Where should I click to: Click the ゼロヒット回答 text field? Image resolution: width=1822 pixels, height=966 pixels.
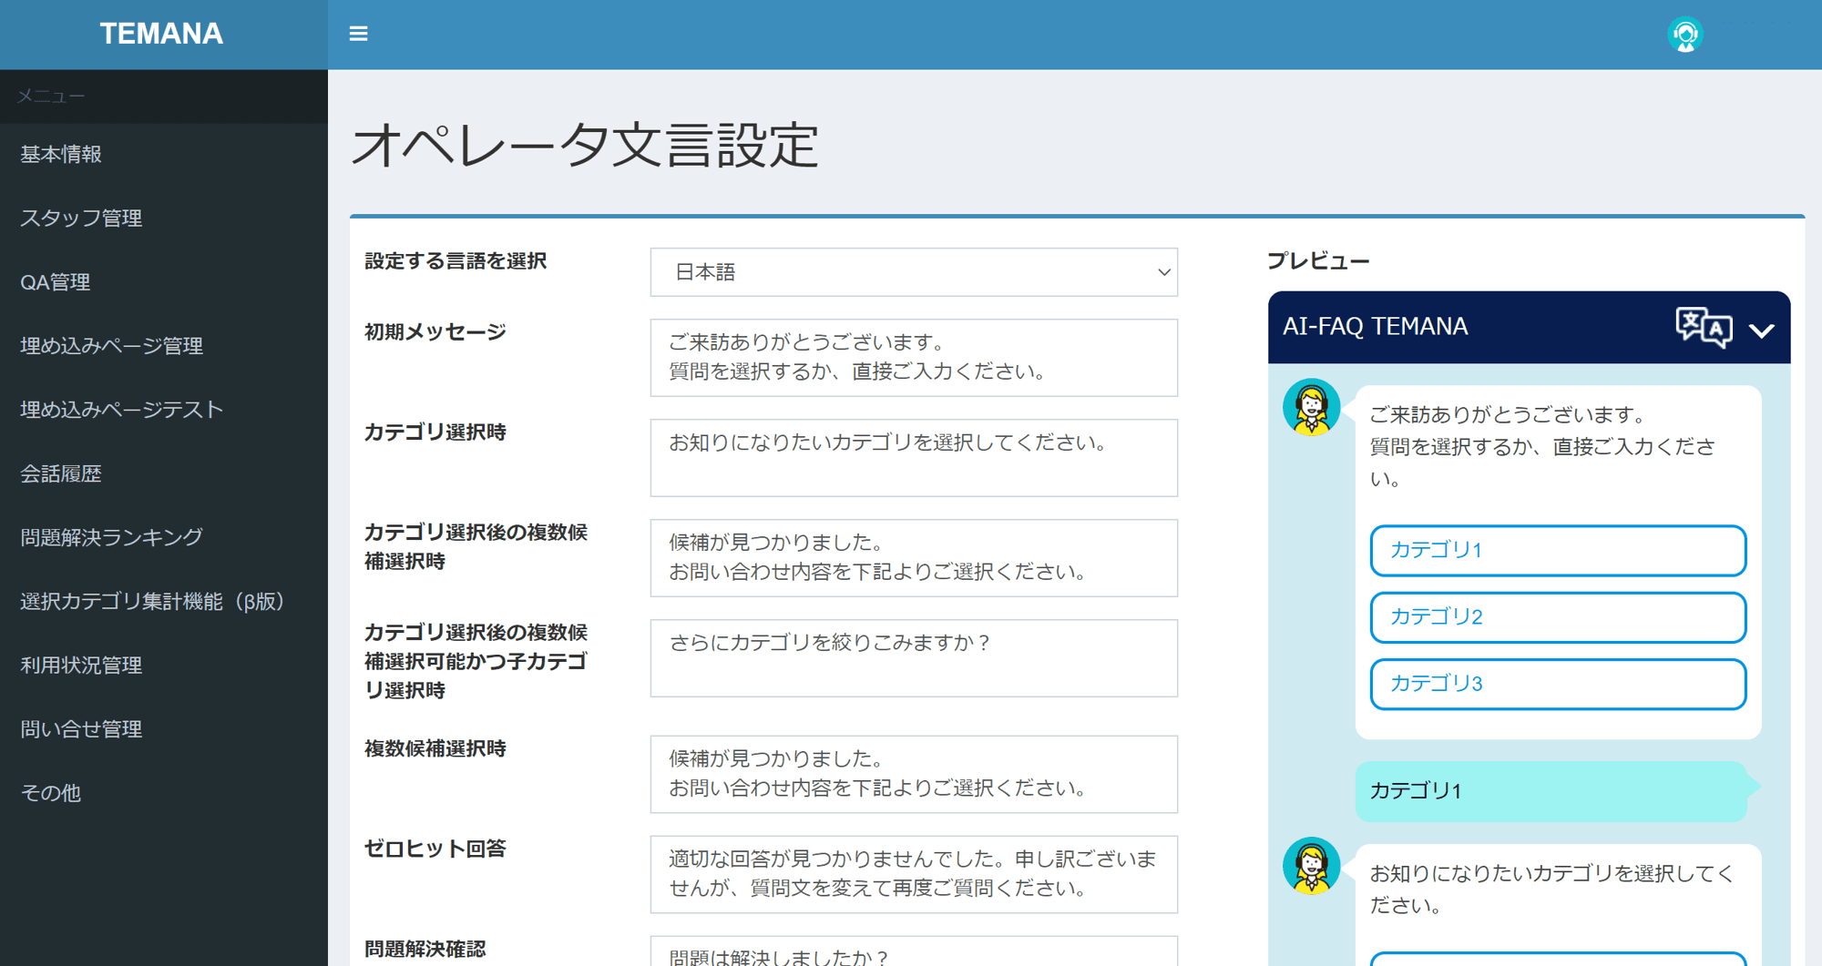pyautogui.click(x=913, y=874)
